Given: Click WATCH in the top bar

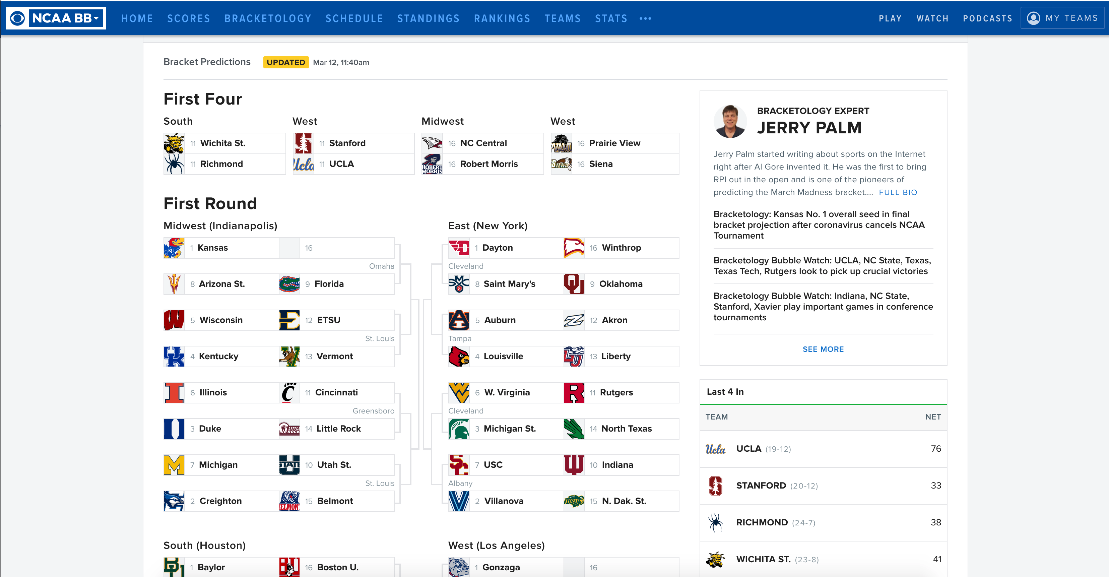Looking at the screenshot, I should [932, 18].
